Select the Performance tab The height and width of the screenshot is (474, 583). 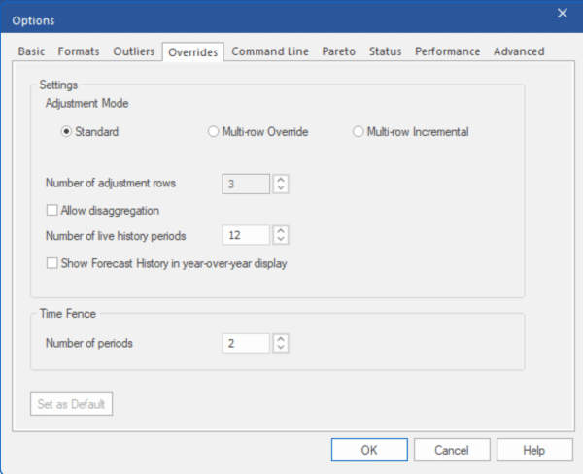(447, 51)
